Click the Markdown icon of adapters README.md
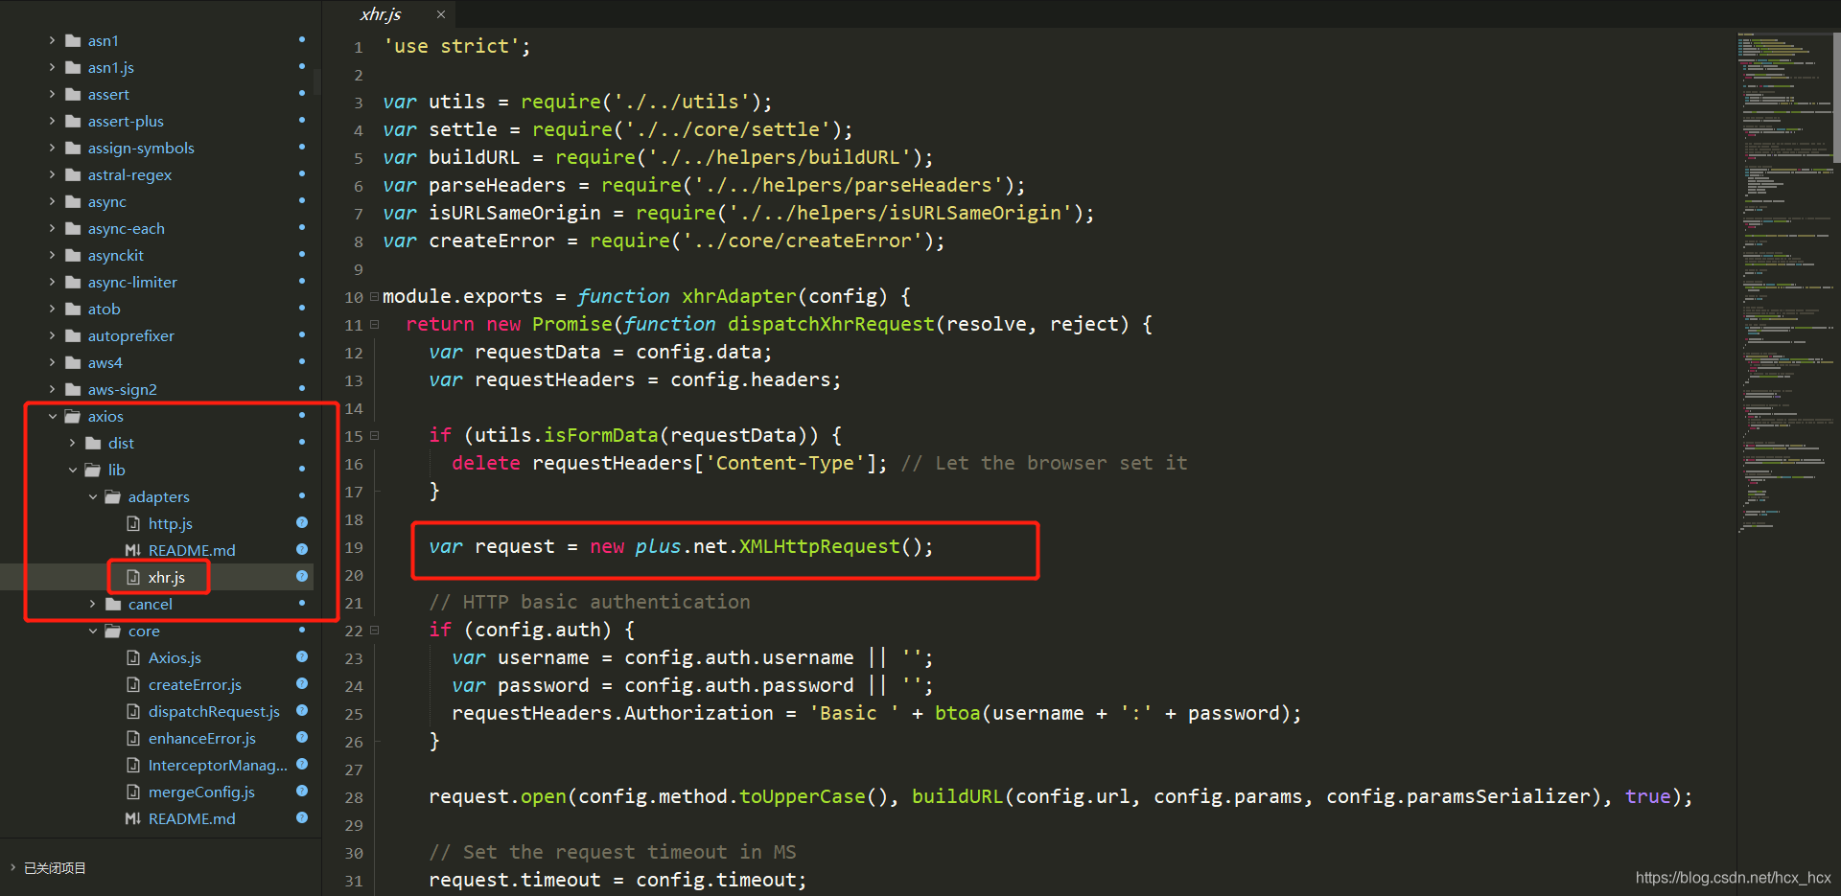Screen dimensions: 1841x896 tap(133, 550)
